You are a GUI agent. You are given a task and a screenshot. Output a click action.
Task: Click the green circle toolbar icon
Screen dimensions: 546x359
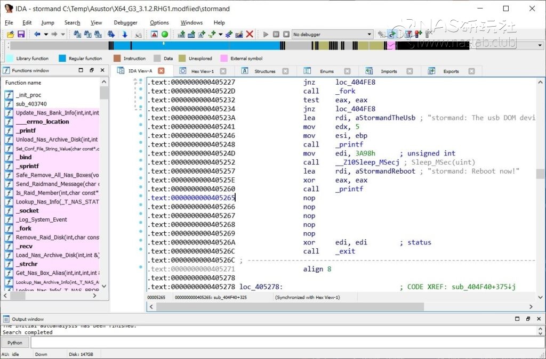click(165, 34)
